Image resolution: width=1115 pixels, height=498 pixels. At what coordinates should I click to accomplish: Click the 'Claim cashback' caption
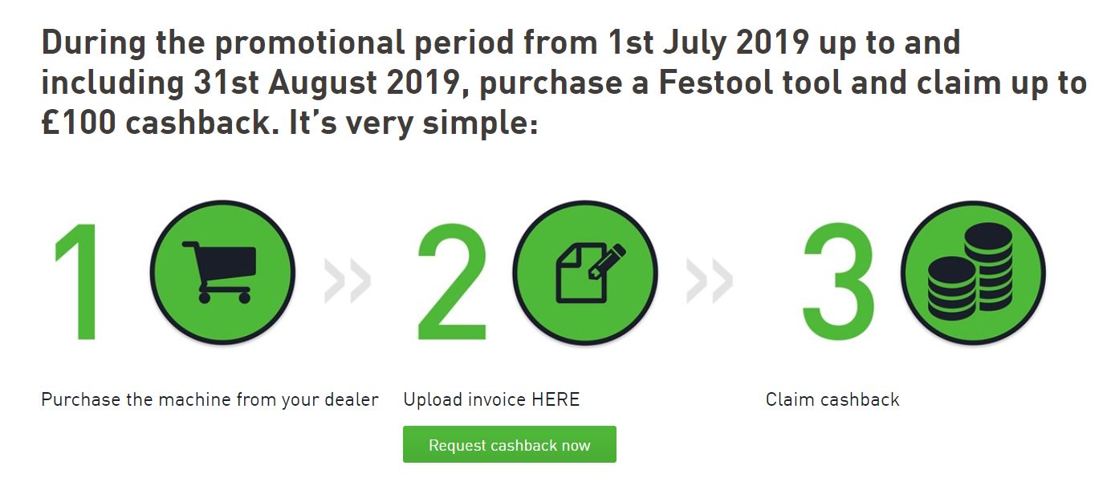(x=832, y=399)
